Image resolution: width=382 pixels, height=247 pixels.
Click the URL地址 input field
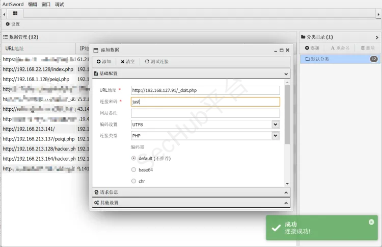pos(205,90)
